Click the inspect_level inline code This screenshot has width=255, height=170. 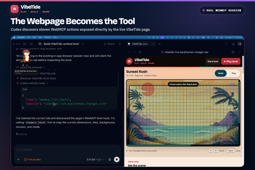click(36, 123)
